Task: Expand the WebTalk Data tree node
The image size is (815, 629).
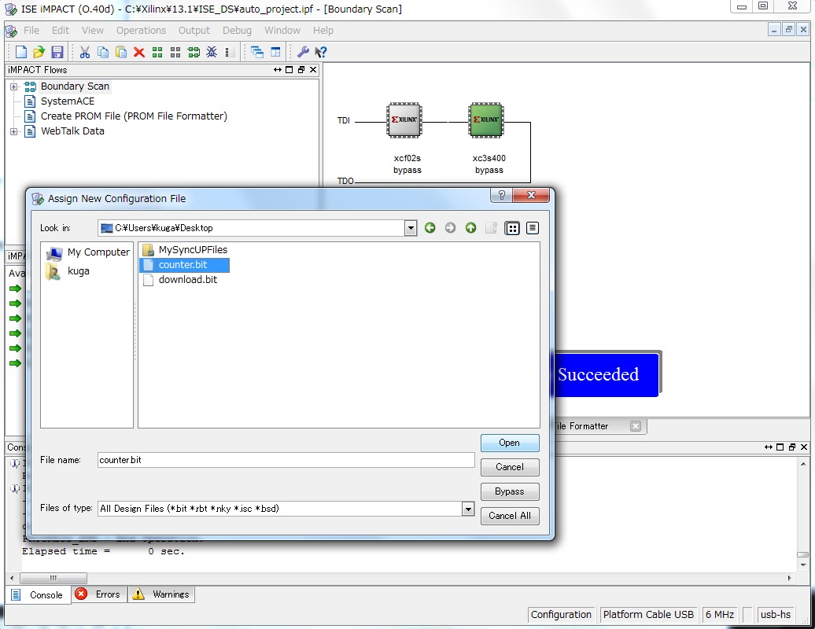Action: click(x=14, y=131)
